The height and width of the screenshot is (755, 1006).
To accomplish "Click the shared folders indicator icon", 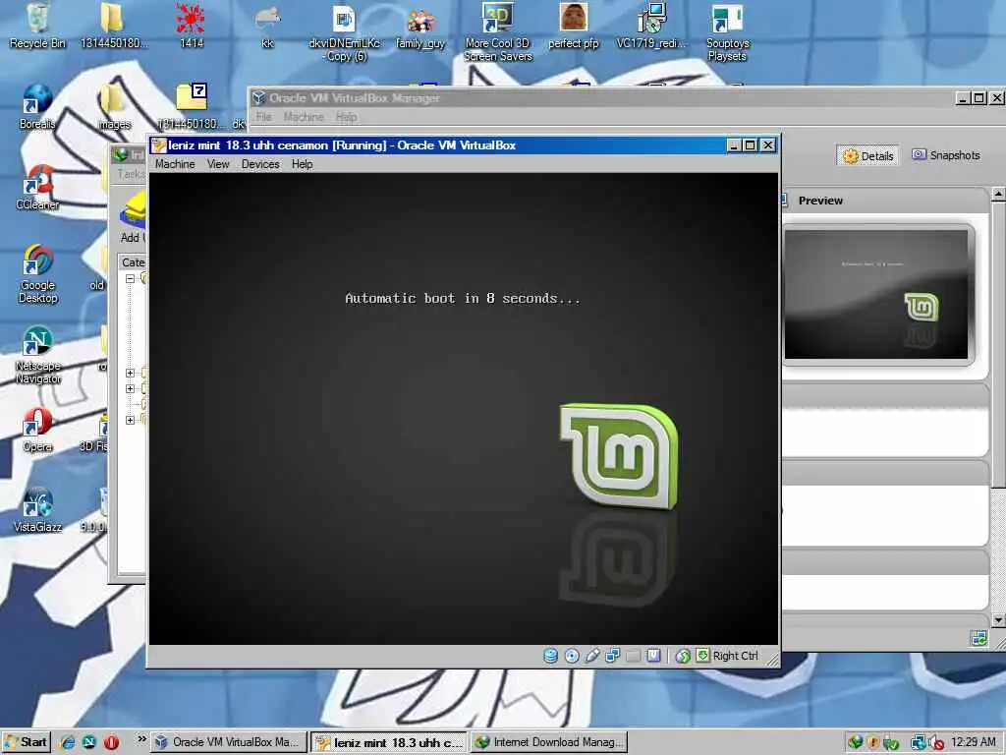I will click(x=613, y=656).
